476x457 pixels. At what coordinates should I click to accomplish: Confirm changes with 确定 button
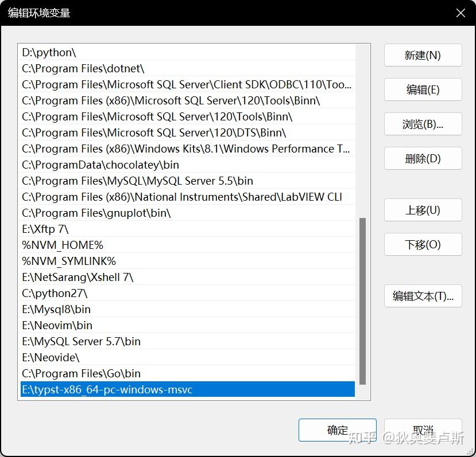pyautogui.click(x=337, y=430)
